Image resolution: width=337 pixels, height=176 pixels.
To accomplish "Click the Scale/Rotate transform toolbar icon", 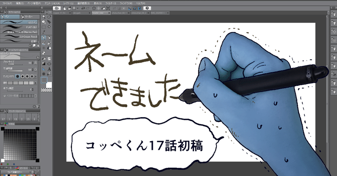I will click(x=108, y=8).
